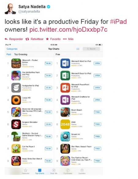Open Microsoft Word for iPad icon
The height and width of the screenshot is (179, 138).
(x=65, y=63)
